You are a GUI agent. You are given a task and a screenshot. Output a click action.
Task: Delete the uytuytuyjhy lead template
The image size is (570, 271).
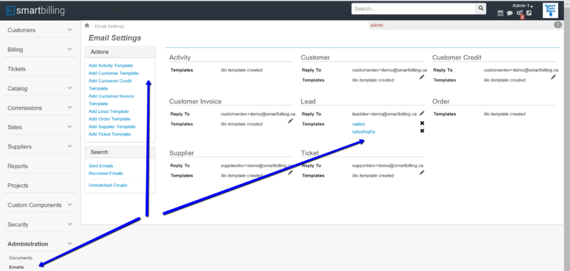coord(422,131)
